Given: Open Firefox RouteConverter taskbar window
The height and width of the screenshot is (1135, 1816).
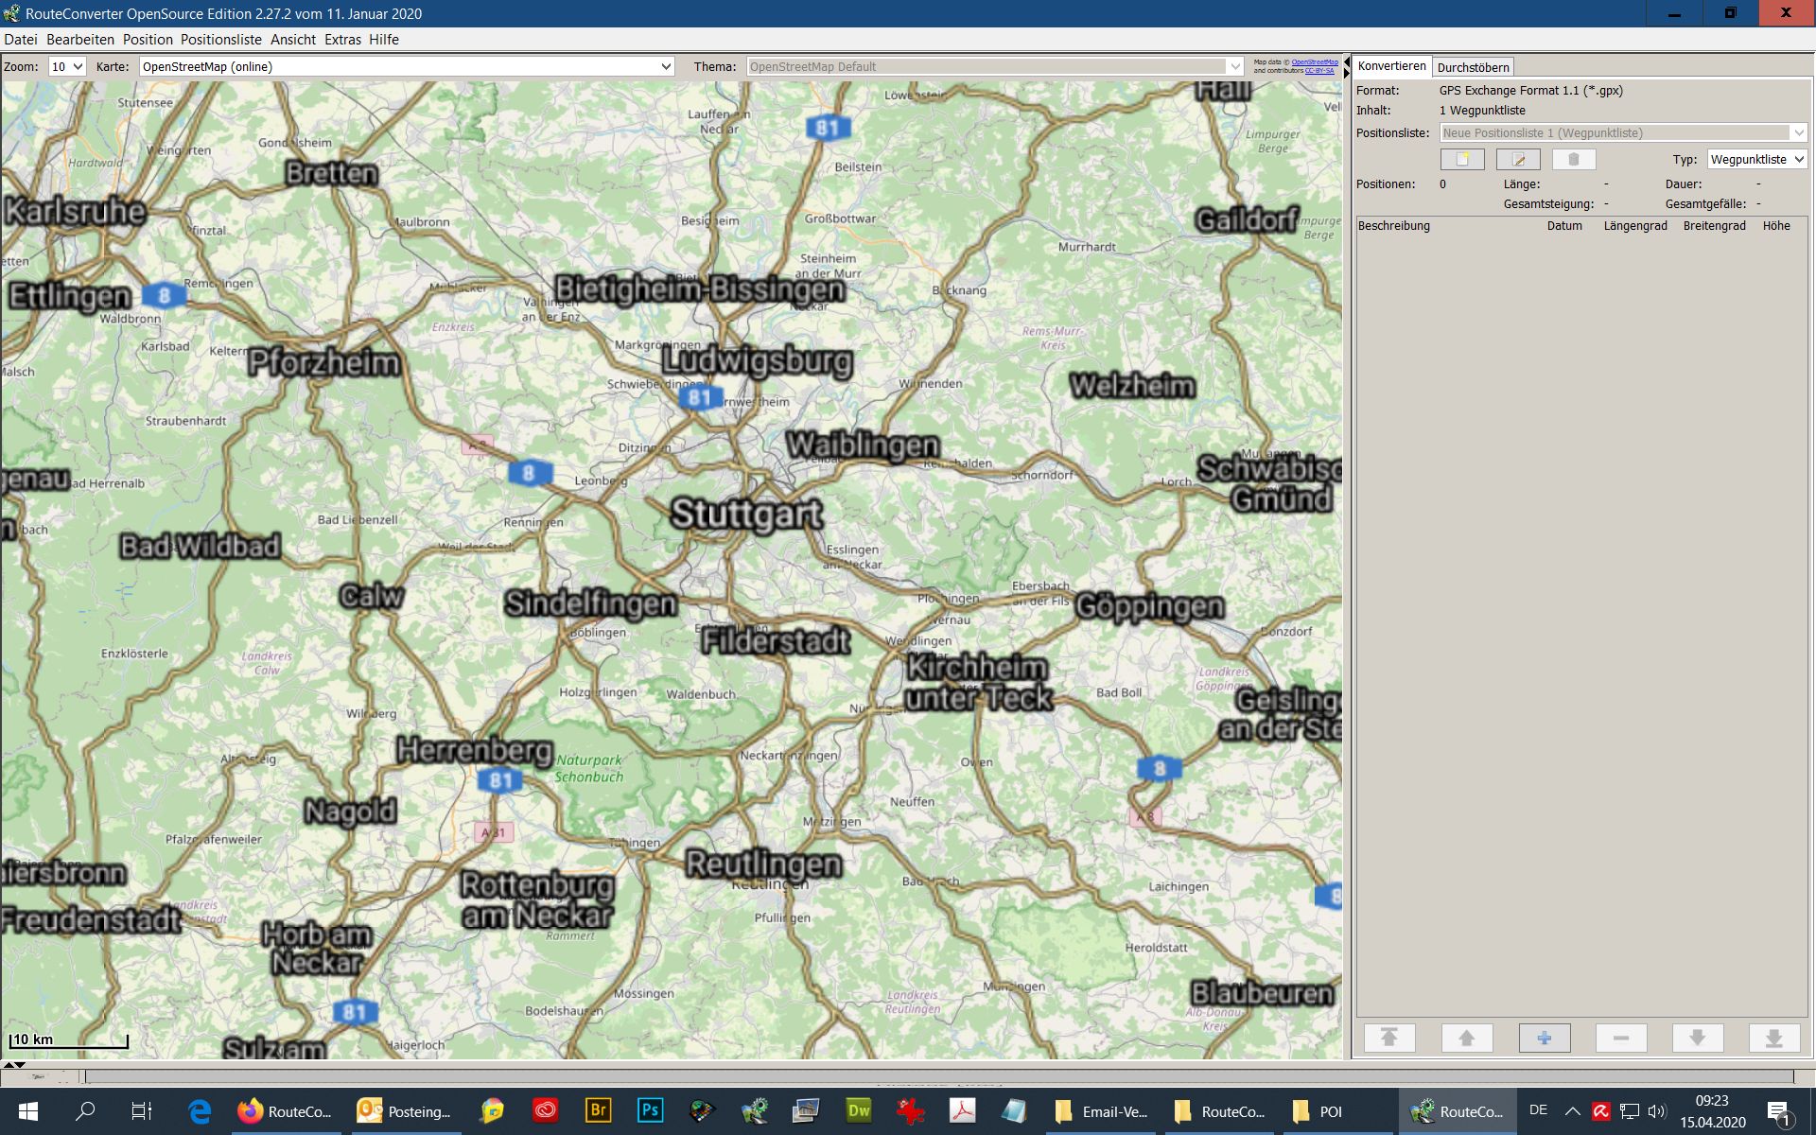Looking at the screenshot, I should coord(284,1111).
